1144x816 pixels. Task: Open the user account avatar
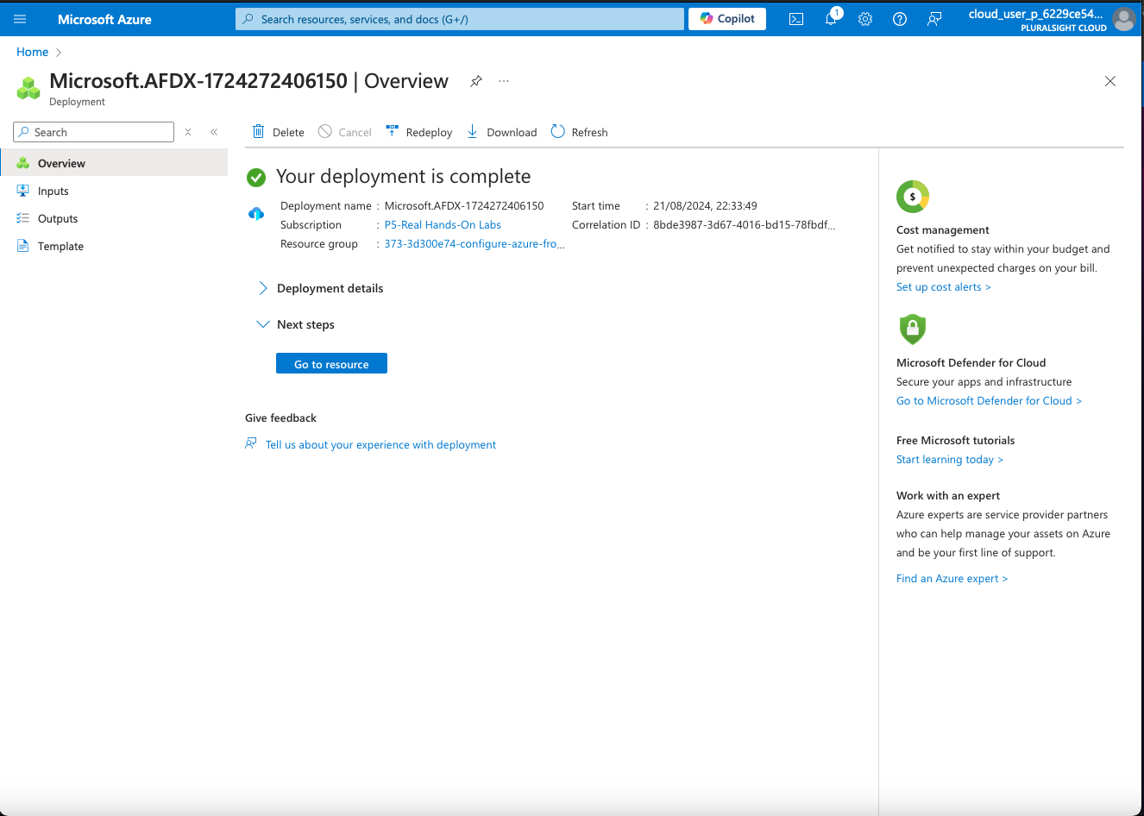[1123, 19]
